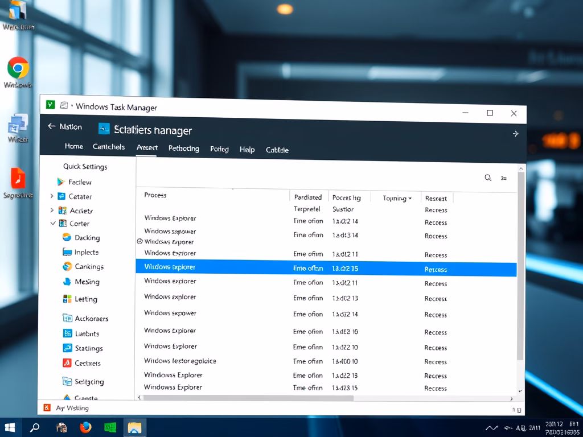Image resolution: width=583 pixels, height=437 pixels.
Task: Select the highlighted Windows explorer row
Action: click(326, 268)
